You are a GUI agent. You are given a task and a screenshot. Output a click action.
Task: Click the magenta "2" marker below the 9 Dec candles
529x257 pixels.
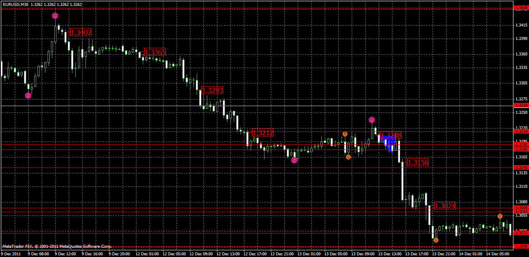[x=29, y=95]
